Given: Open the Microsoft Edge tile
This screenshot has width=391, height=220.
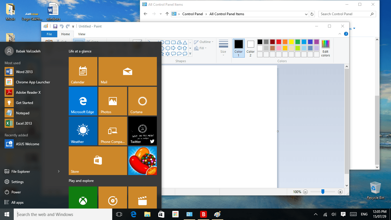Looking at the screenshot, I should 83,101.
